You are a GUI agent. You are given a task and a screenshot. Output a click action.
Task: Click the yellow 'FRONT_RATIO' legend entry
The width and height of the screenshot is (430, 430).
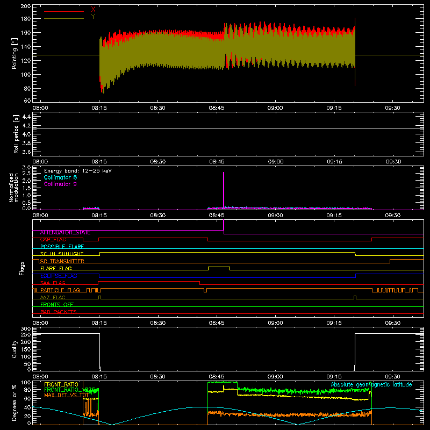tap(61, 384)
